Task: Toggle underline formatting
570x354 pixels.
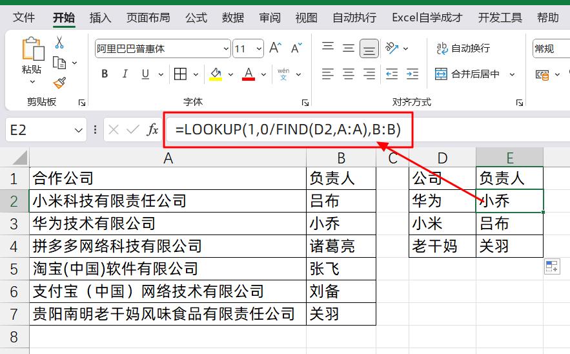Action: pyautogui.click(x=145, y=74)
